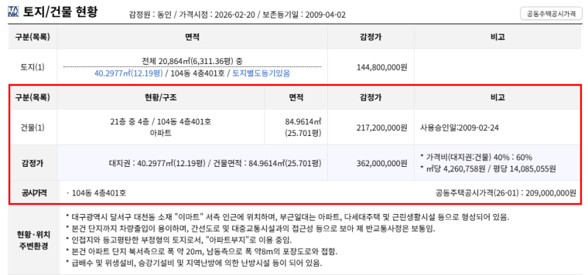Select the line mentioning "이마트" 서측 인근

[287, 217]
